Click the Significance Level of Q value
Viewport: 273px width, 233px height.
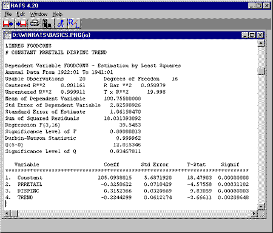click(x=126, y=151)
